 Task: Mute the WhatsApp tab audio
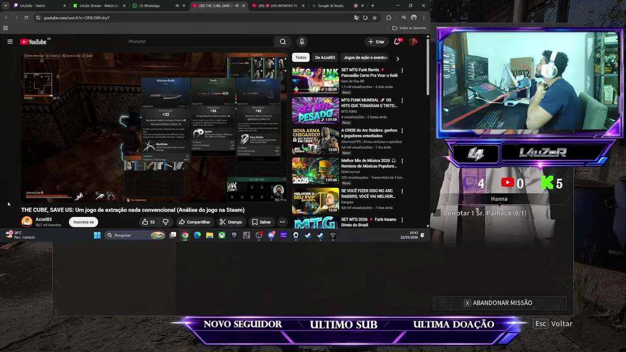click(x=177, y=6)
